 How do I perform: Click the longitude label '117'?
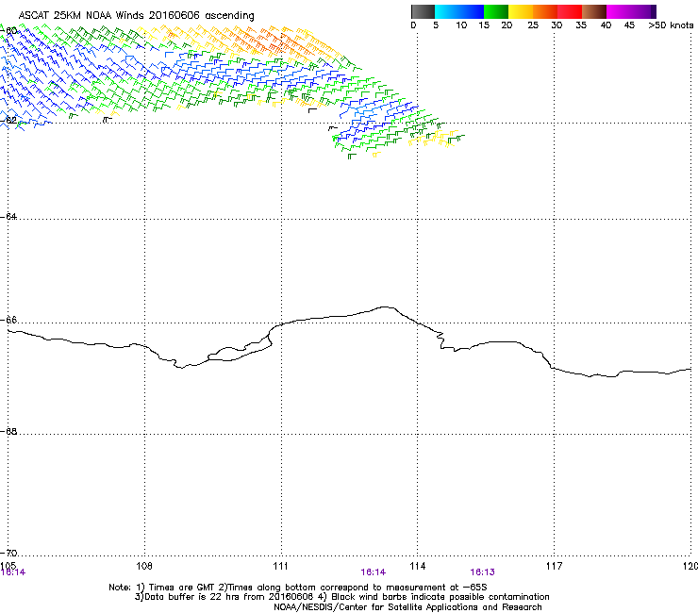(x=554, y=566)
